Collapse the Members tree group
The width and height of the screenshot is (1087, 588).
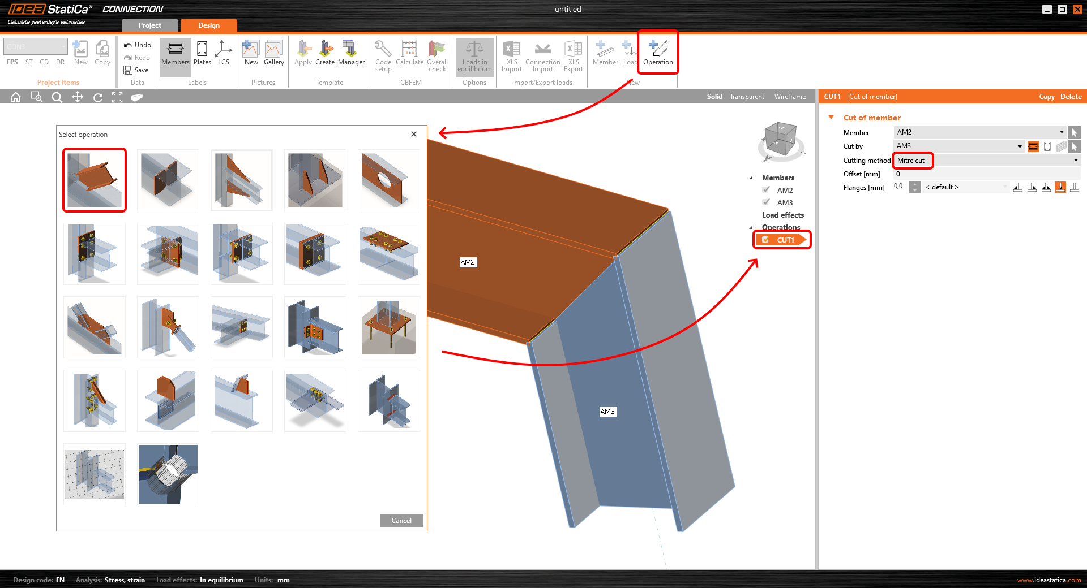751,178
